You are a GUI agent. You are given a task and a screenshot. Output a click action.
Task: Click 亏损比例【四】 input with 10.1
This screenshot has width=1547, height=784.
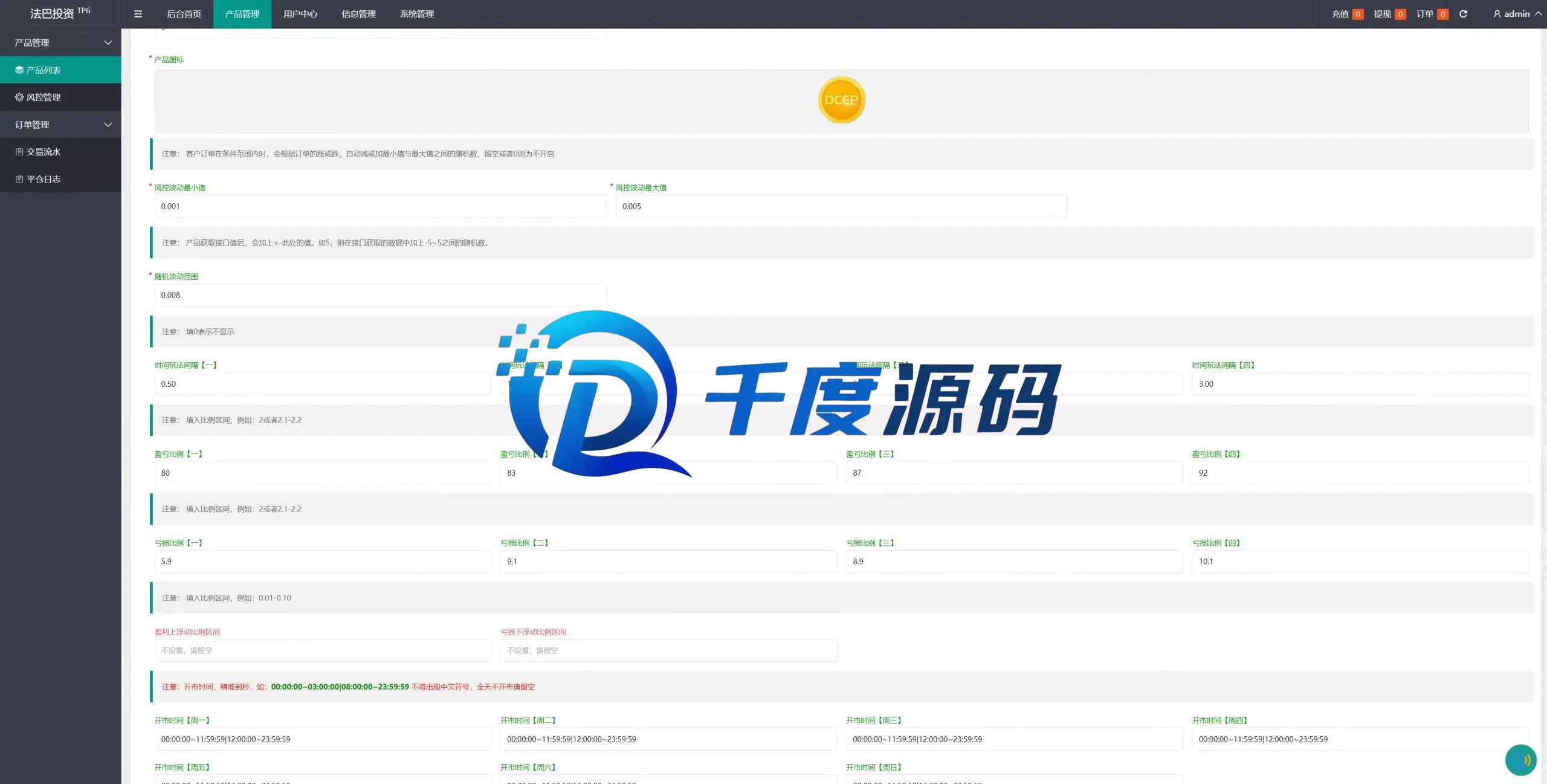click(x=1360, y=562)
